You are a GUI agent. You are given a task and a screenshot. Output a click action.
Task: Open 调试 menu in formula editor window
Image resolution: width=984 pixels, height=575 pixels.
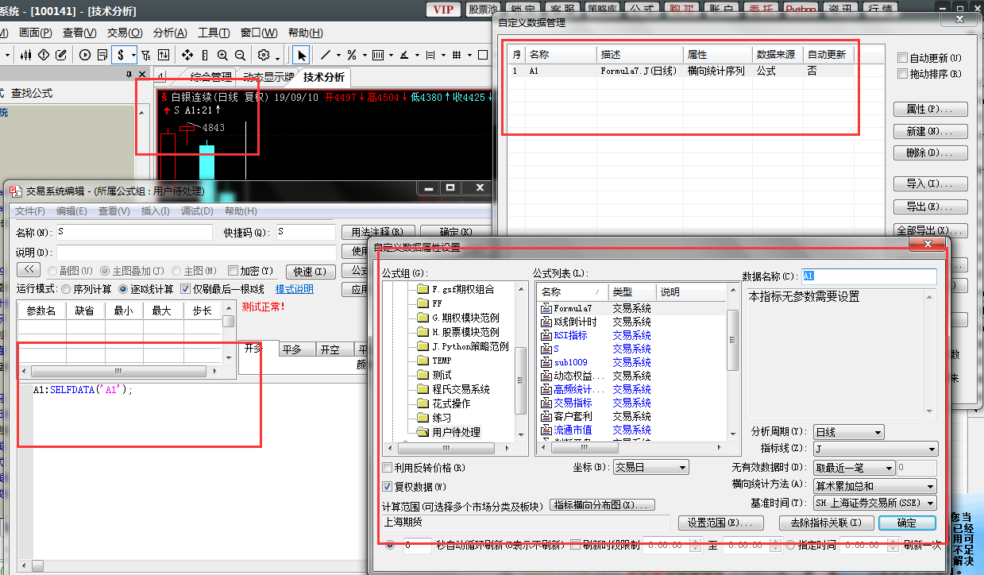[198, 211]
